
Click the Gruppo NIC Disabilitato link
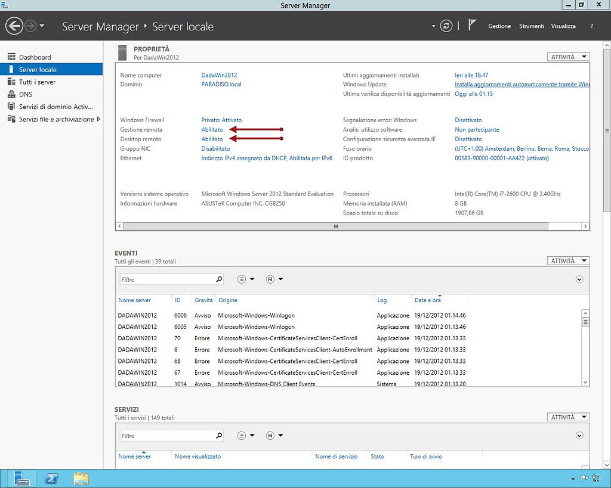point(215,148)
